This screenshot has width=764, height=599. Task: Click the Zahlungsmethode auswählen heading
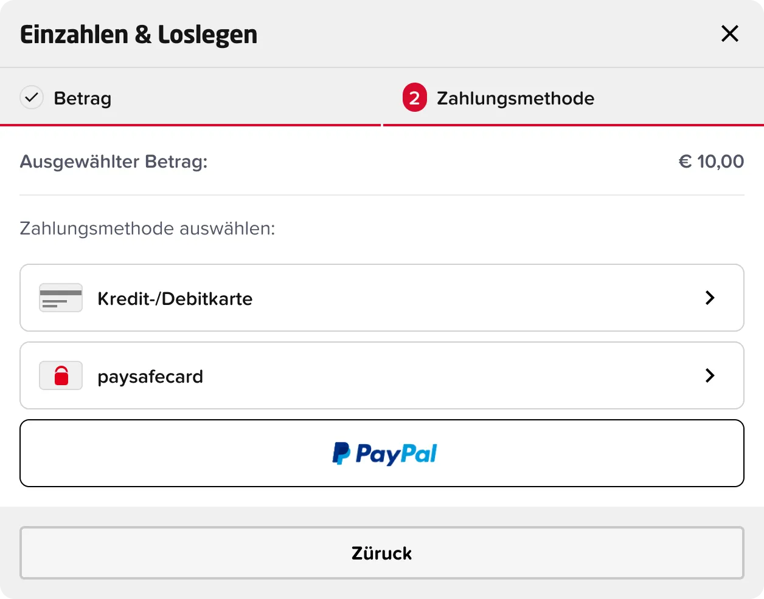[x=147, y=228]
